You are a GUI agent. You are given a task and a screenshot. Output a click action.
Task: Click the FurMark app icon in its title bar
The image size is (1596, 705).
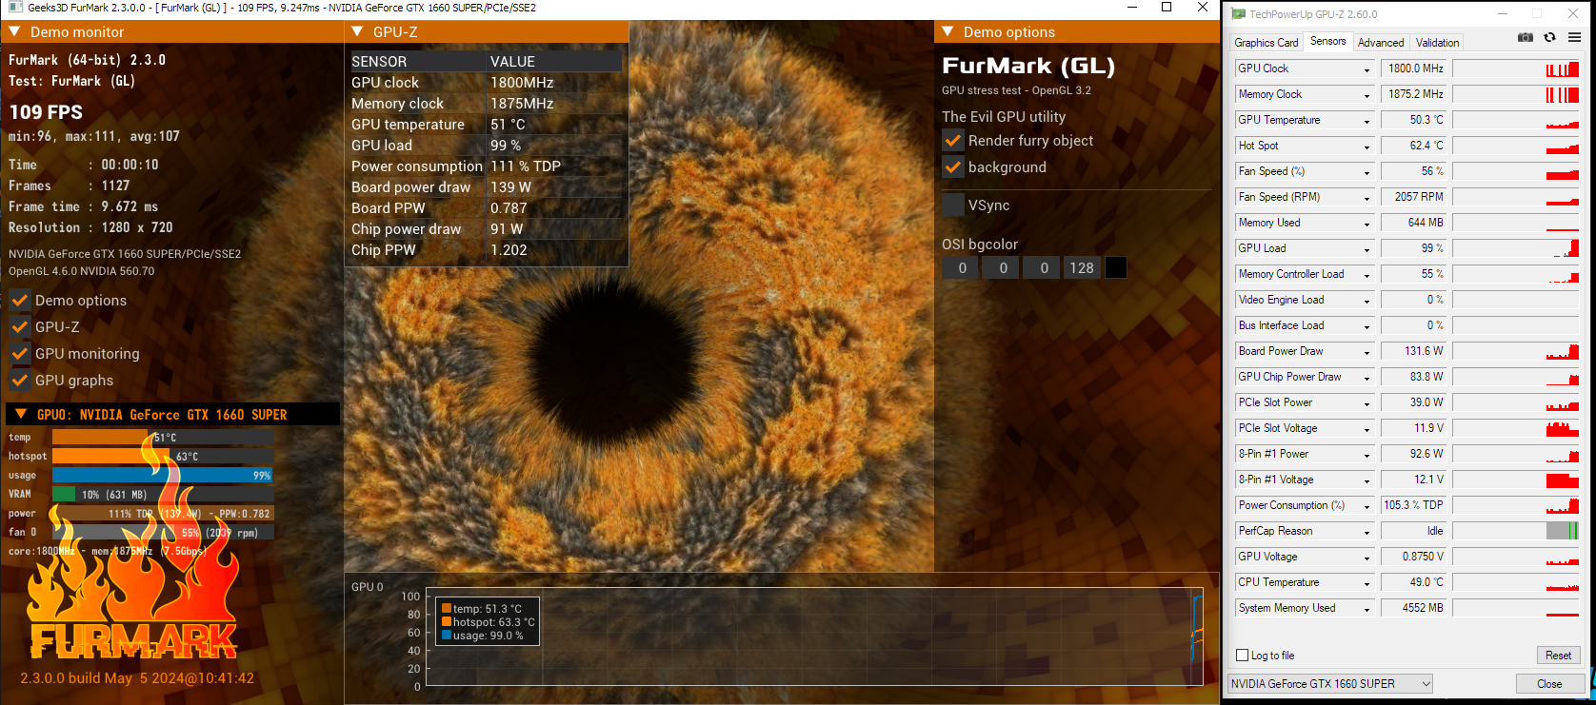[x=15, y=8]
